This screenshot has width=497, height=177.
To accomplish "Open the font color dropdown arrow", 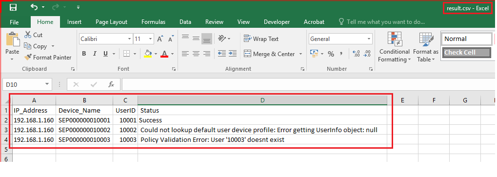I will [x=173, y=54].
